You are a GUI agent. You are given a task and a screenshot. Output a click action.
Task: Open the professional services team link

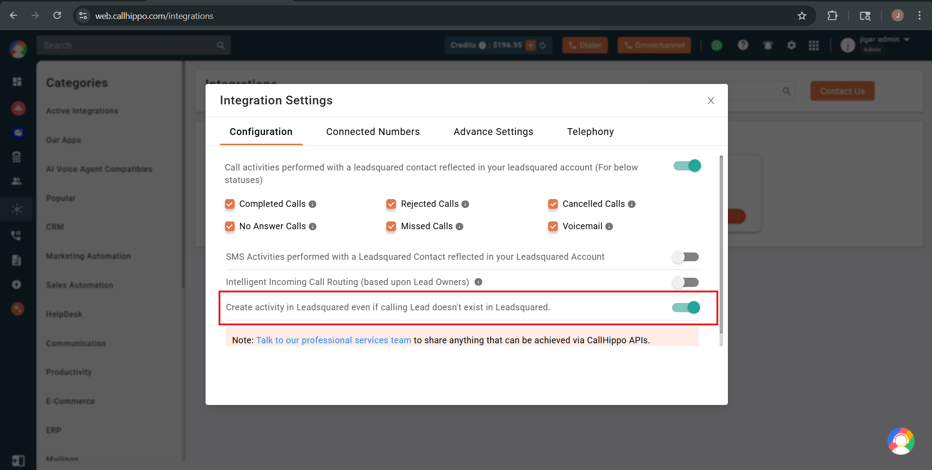(333, 340)
